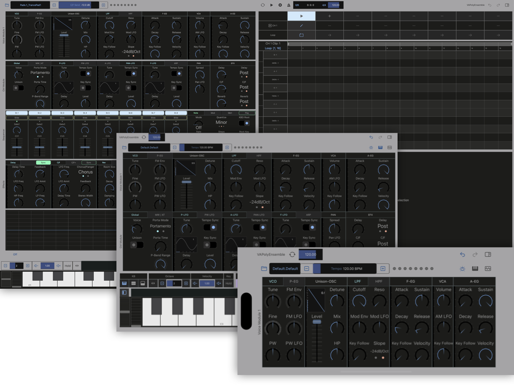Toggle KBD Root switch in sequencer section
Viewport: 514px width, 385px height.
(x=244, y=123)
